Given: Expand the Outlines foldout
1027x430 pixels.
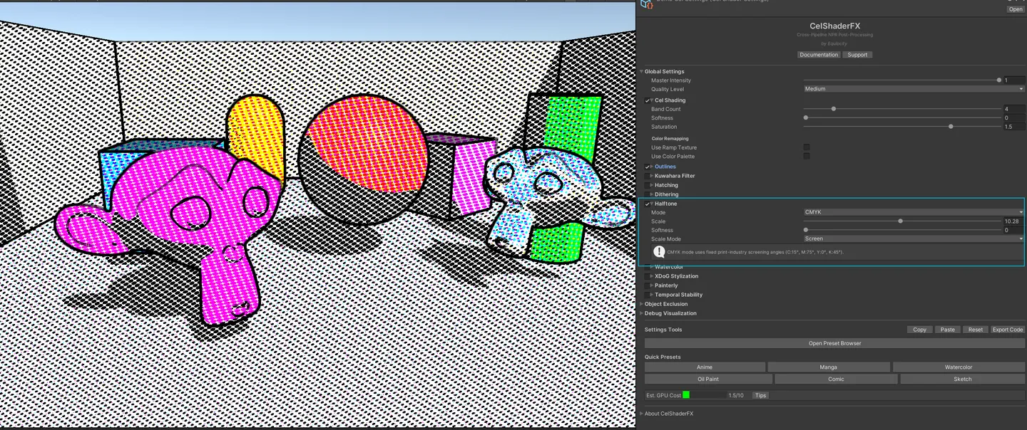Looking at the screenshot, I should pyautogui.click(x=653, y=167).
